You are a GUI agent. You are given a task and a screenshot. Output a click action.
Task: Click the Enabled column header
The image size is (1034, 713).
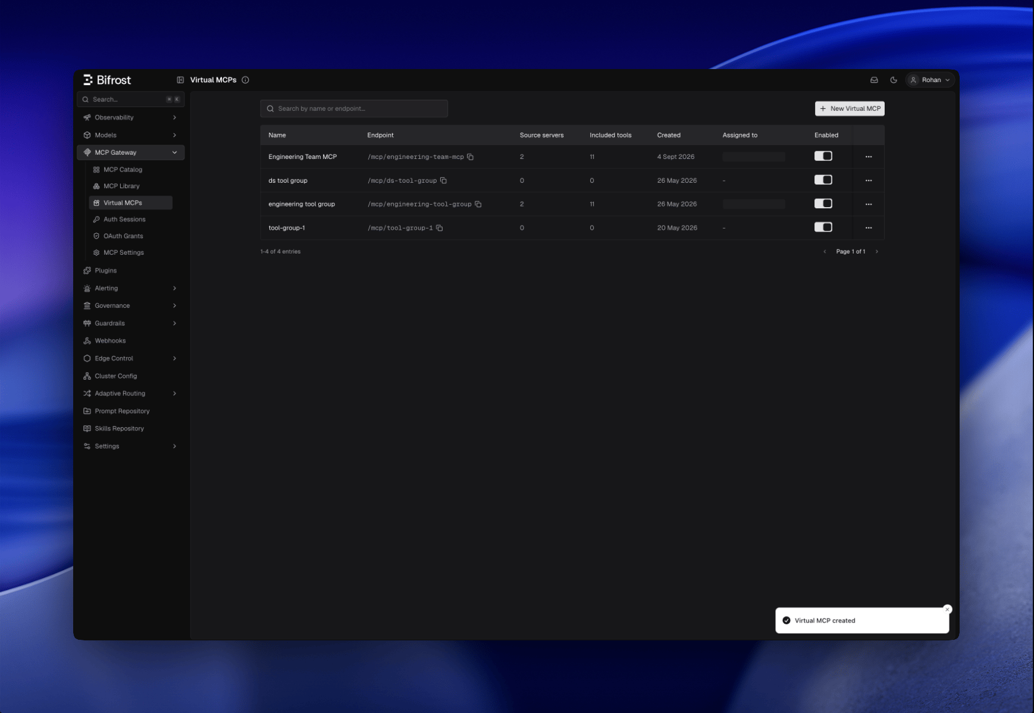(826, 135)
